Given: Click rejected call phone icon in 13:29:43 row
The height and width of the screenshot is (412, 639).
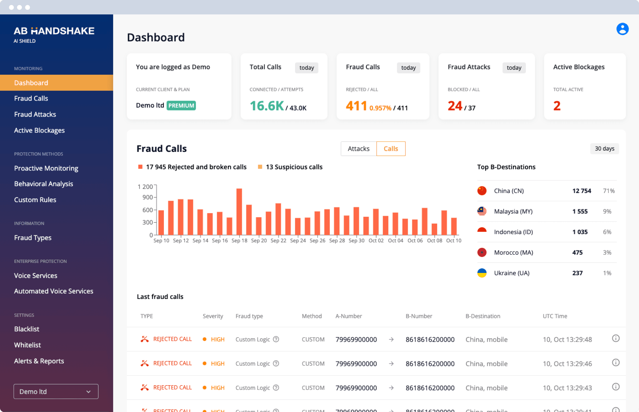Looking at the screenshot, I should (x=145, y=387).
